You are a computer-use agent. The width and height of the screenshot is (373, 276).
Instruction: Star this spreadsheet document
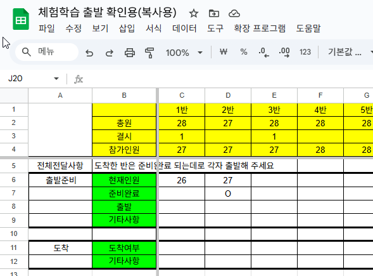(x=194, y=13)
